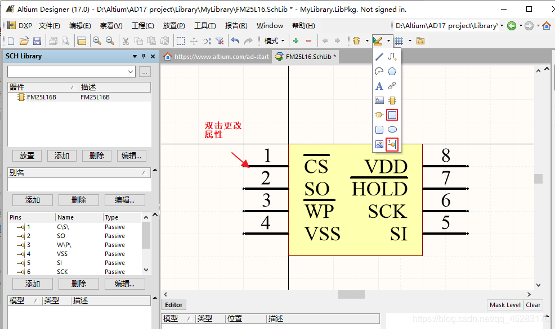The image size is (555, 329).
Task: Pick the Place Text String tool
Action: (x=379, y=86)
